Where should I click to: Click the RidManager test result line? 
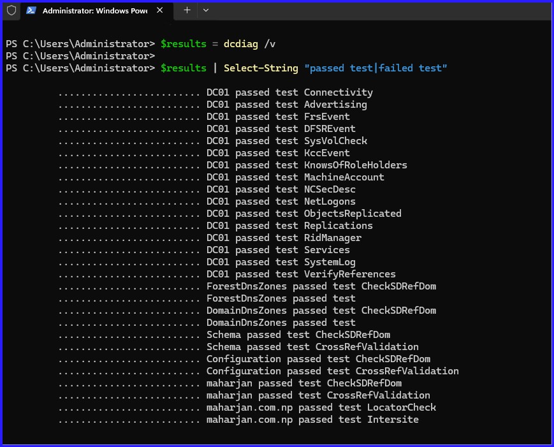284,238
